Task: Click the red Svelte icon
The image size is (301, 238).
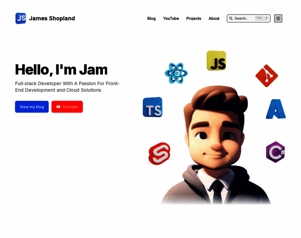Action: [159, 154]
